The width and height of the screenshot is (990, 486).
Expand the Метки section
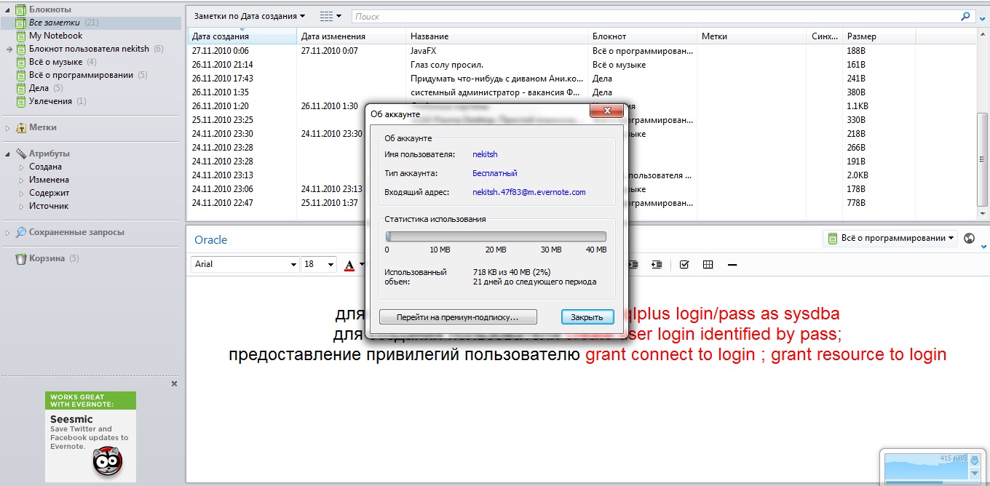(x=8, y=128)
